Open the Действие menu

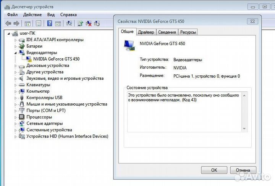(32, 14)
